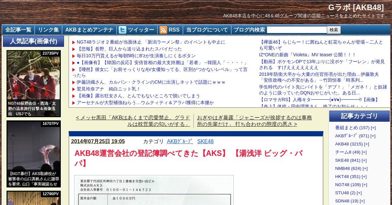Open 【ロマサガRS】人権キタ headline link

pos(319,100)
